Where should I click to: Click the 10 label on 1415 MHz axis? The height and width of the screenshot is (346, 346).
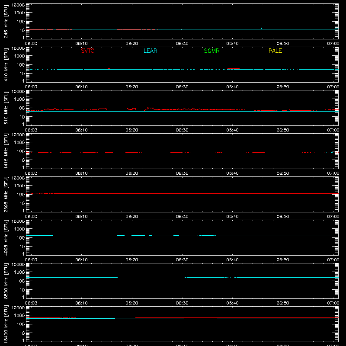[22, 160]
